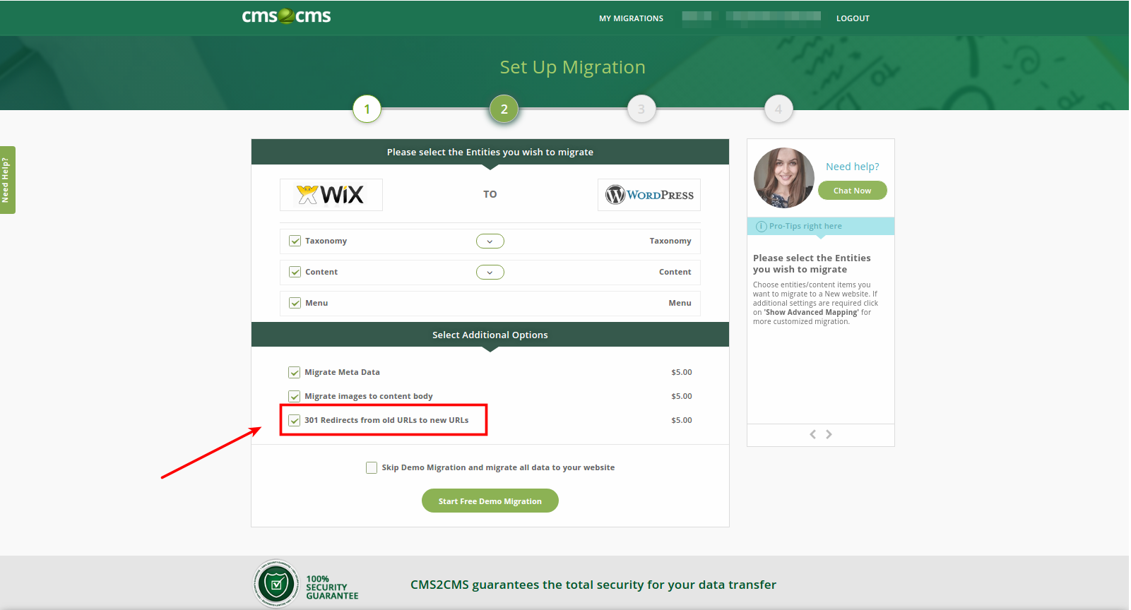Image resolution: width=1131 pixels, height=610 pixels.
Task: Expand the Taxonomy mapping dropdown
Action: [490, 241]
